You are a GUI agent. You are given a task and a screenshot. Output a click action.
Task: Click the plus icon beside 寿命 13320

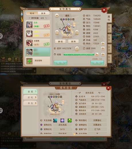(103, 44)
